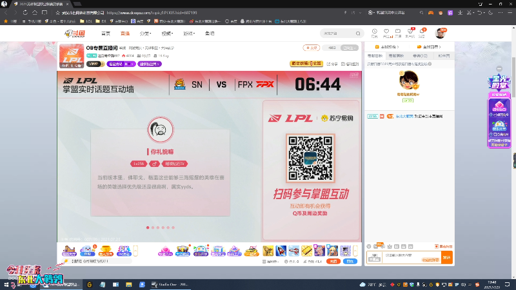This screenshot has height=290, width=516.
Task: Switch to 贡献日榜 chat panel tab
Action: (x=375, y=56)
